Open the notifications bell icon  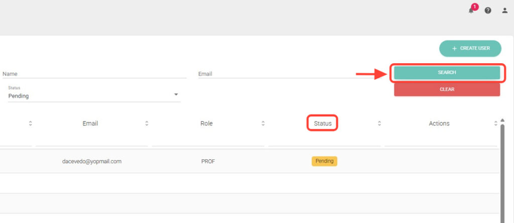(x=471, y=10)
